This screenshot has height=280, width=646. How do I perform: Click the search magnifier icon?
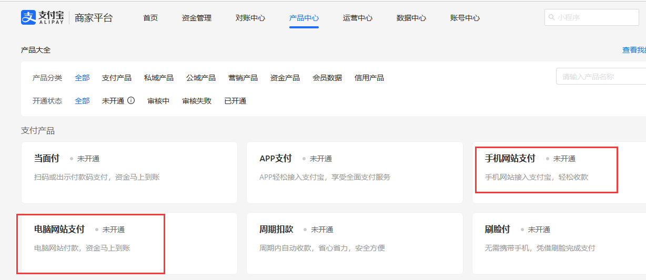(x=552, y=17)
